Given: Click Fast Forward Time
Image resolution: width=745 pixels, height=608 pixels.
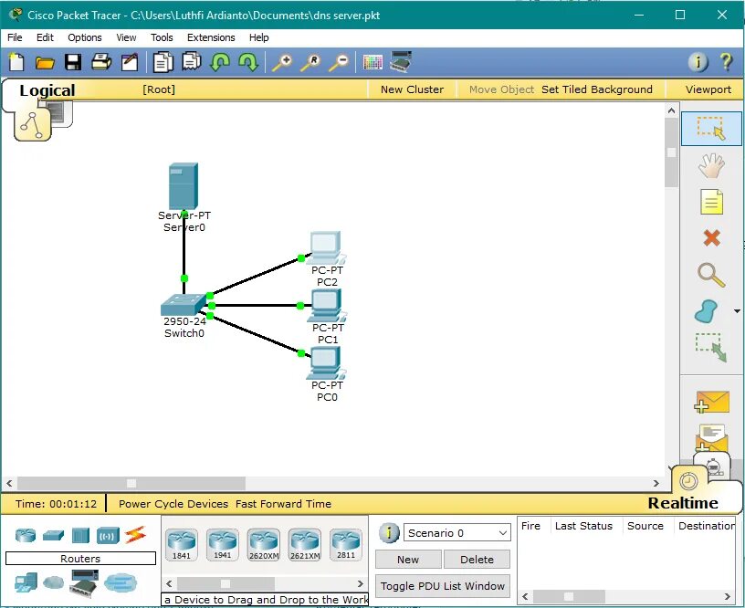Looking at the screenshot, I should tap(283, 504).
